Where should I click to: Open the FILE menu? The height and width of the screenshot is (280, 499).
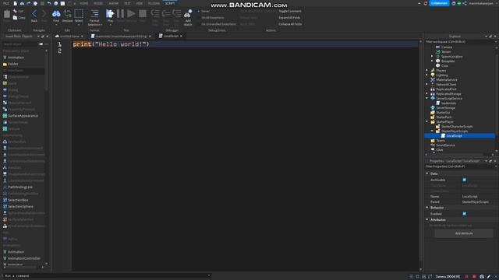6,3
